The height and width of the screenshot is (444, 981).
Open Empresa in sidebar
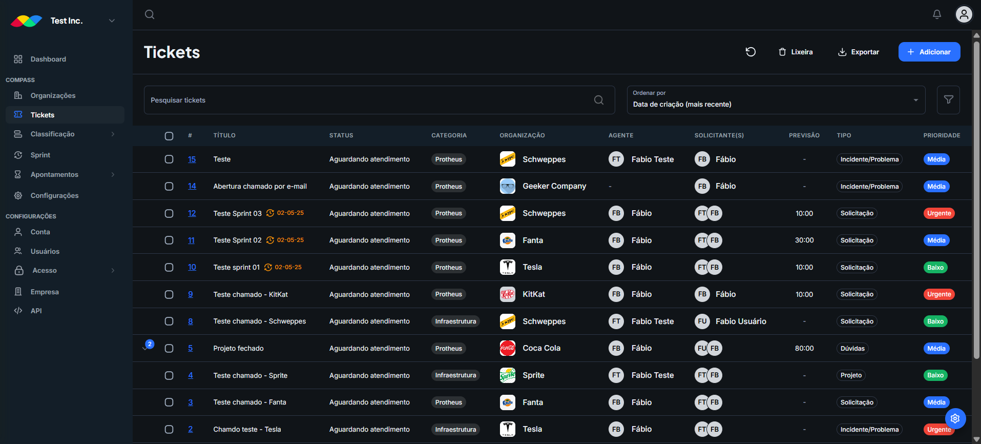point(65,292)
